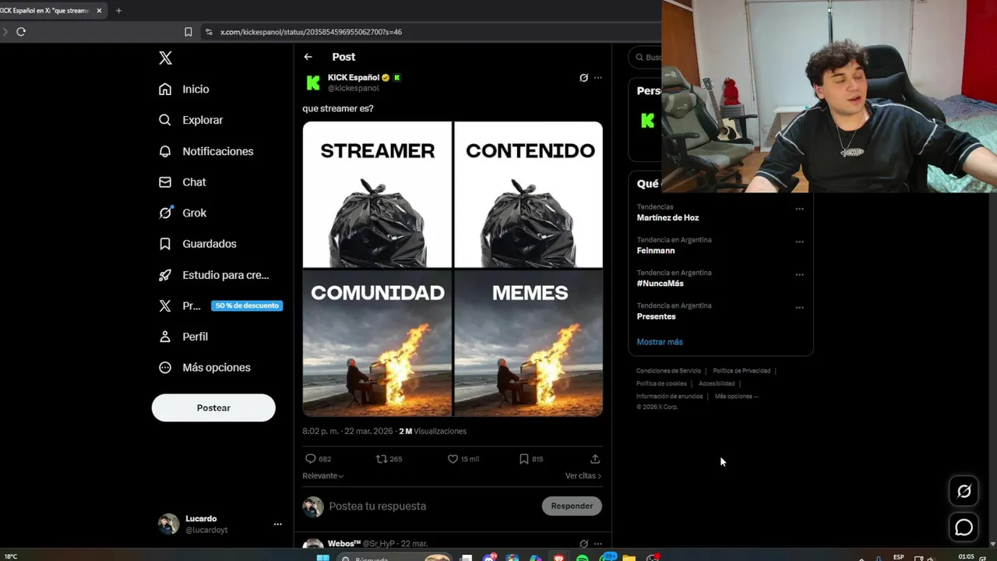Open the floating chat messages button
The image size is (997, 561).
[964, 527]
